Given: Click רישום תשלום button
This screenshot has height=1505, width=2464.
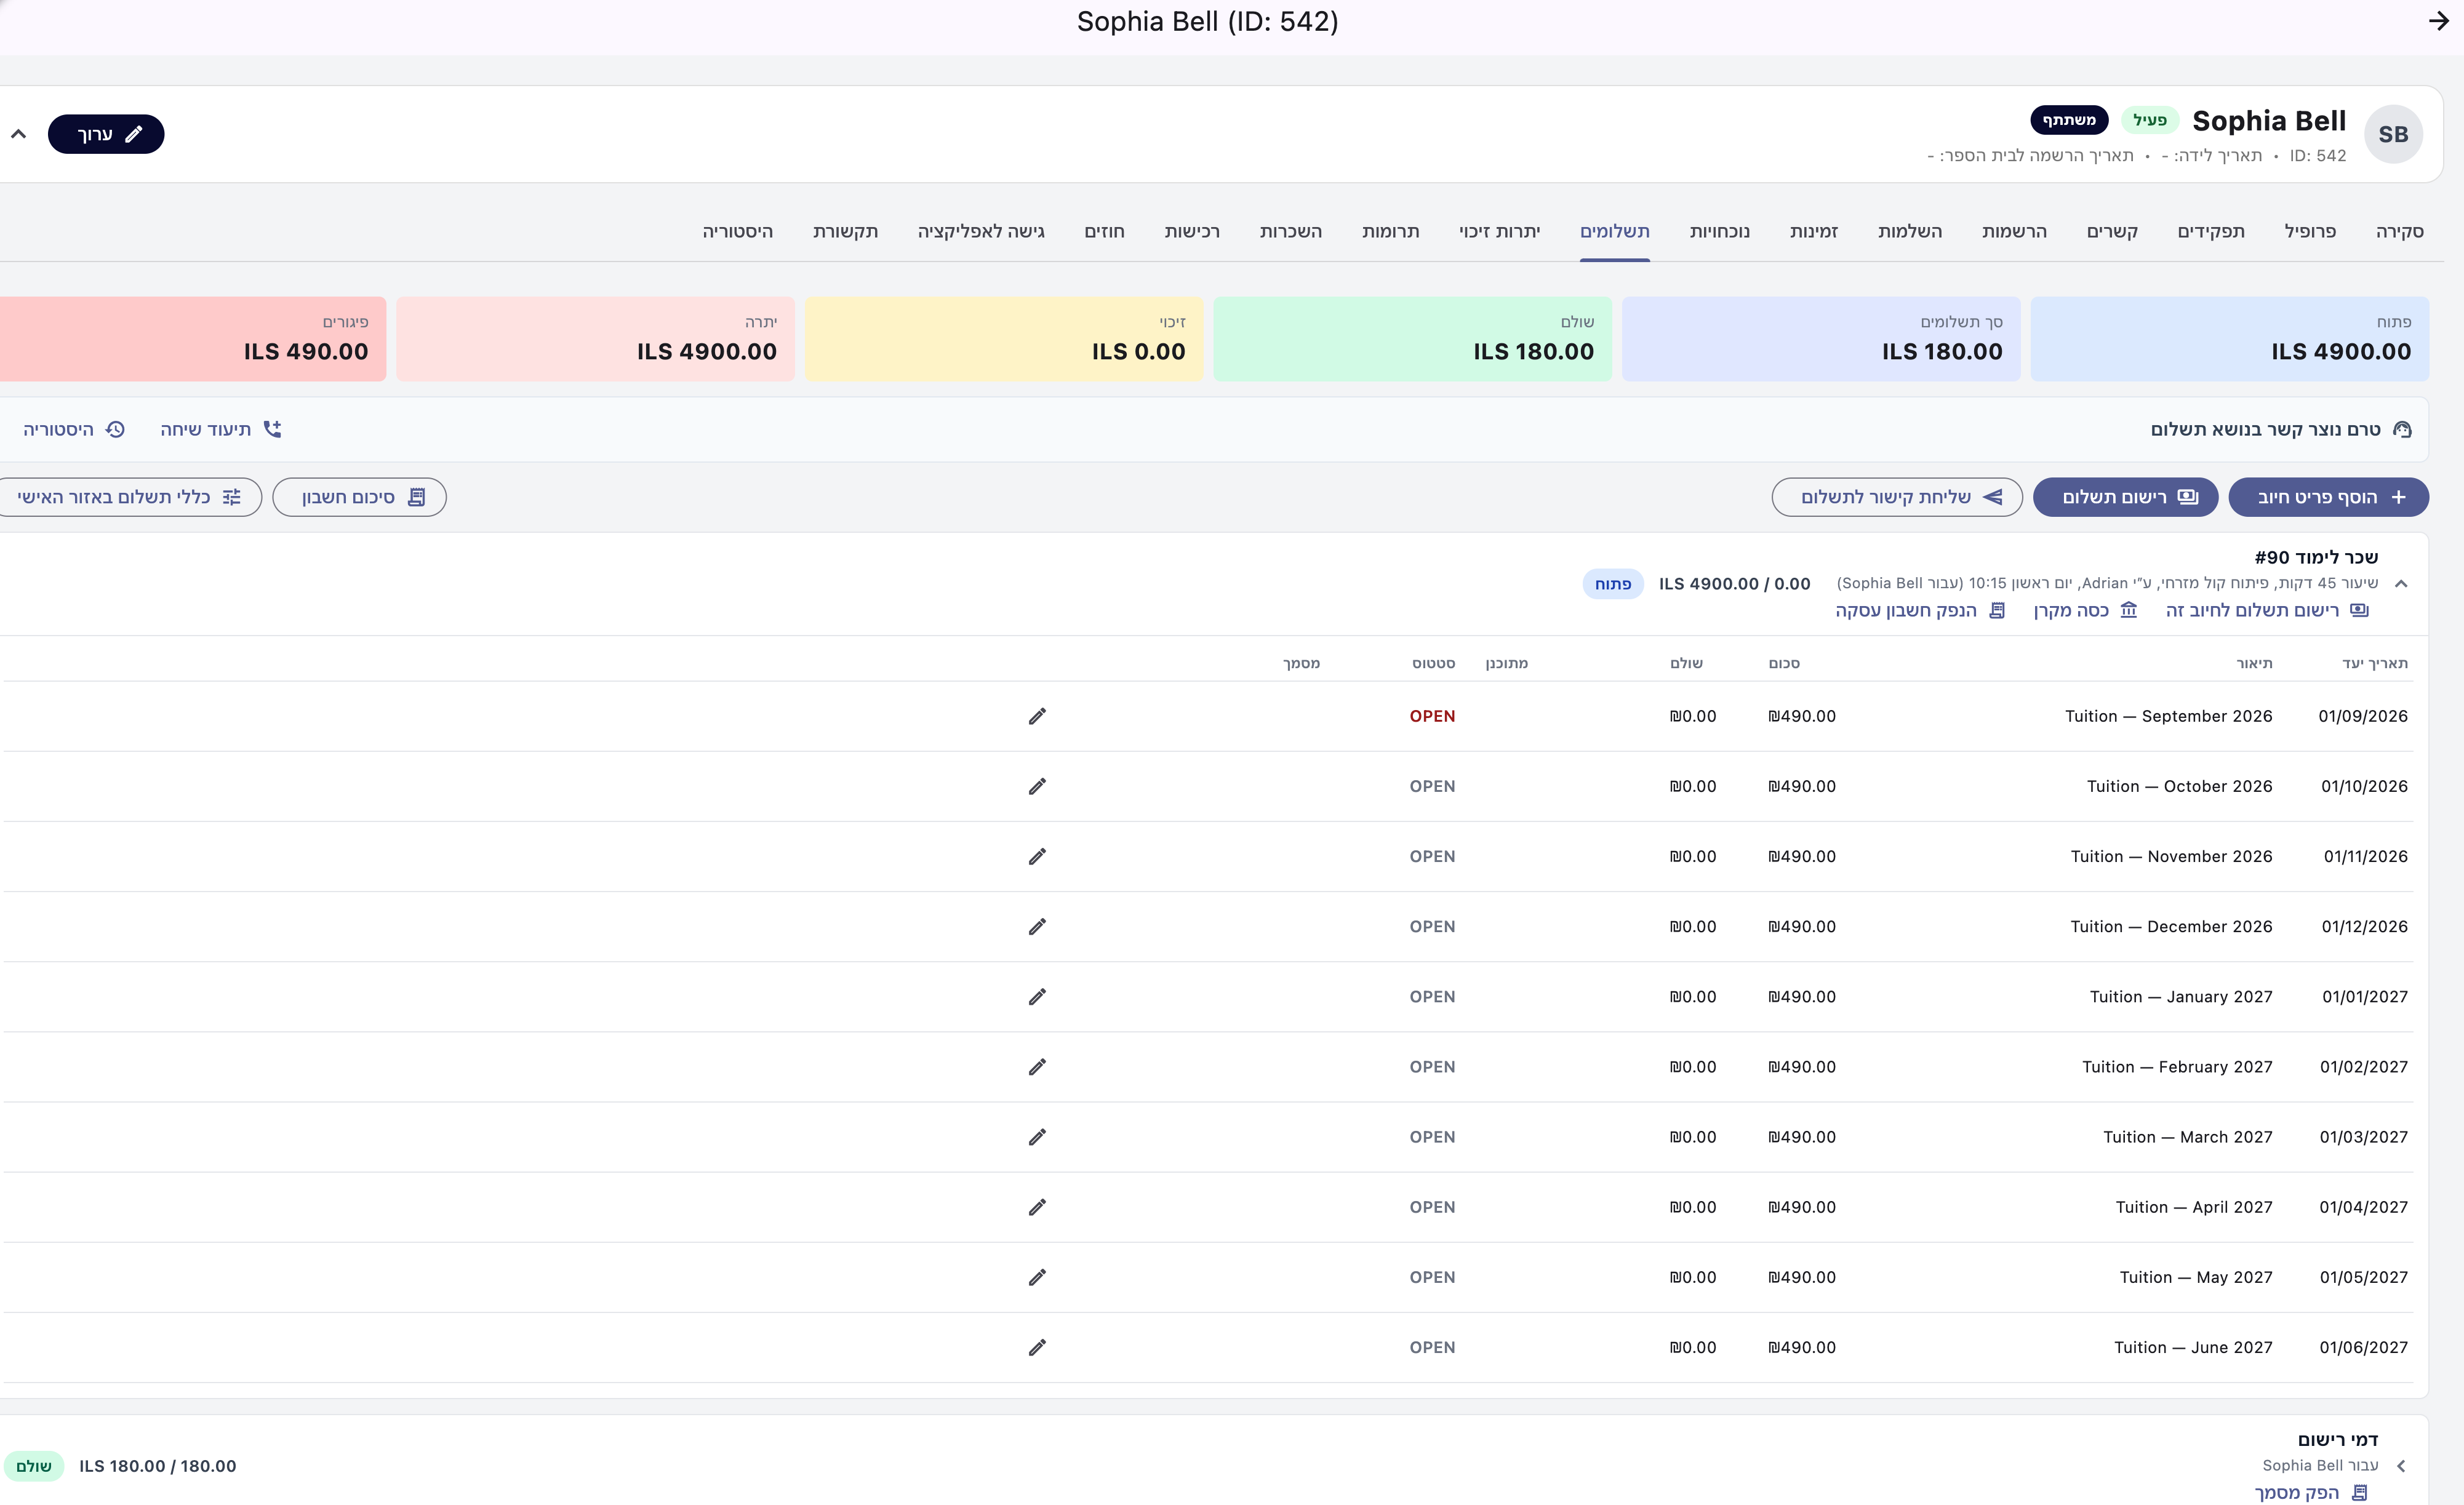Looking at the screenshot, I should (2125, 497).
